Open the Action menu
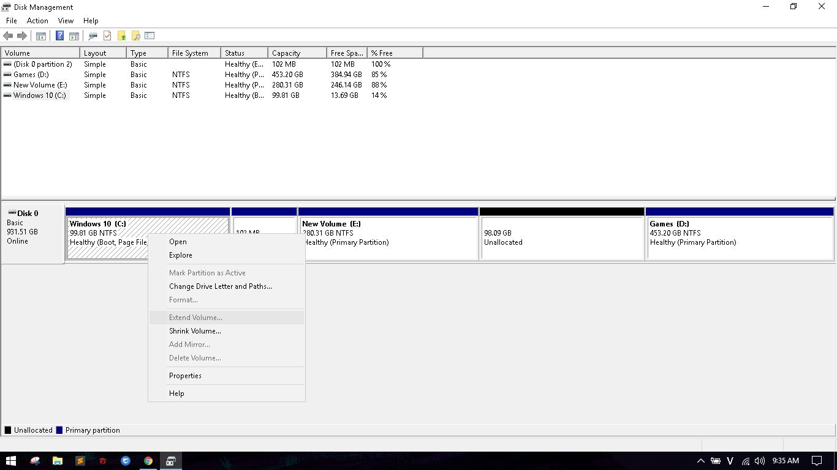Image resolution: width=837 pixels, height=470 pixels. (x=37, y=21)
